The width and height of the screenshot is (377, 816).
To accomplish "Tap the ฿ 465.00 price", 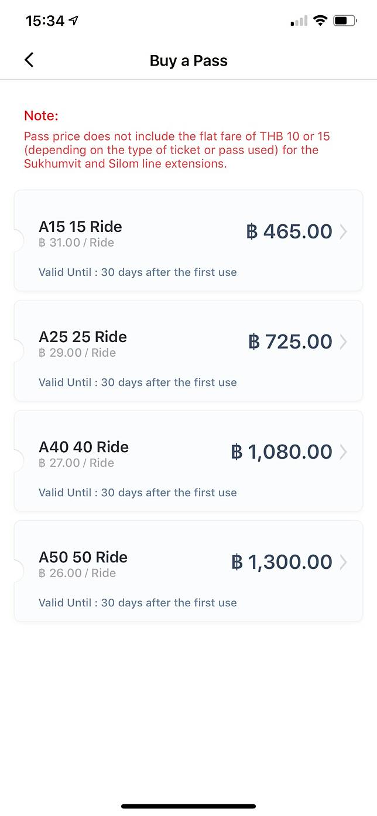I will 289,231.
